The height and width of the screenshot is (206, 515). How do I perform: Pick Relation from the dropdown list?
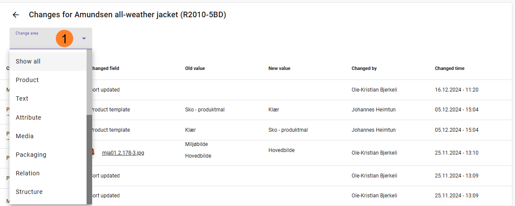pyautogui.click(x=48, y=173)
